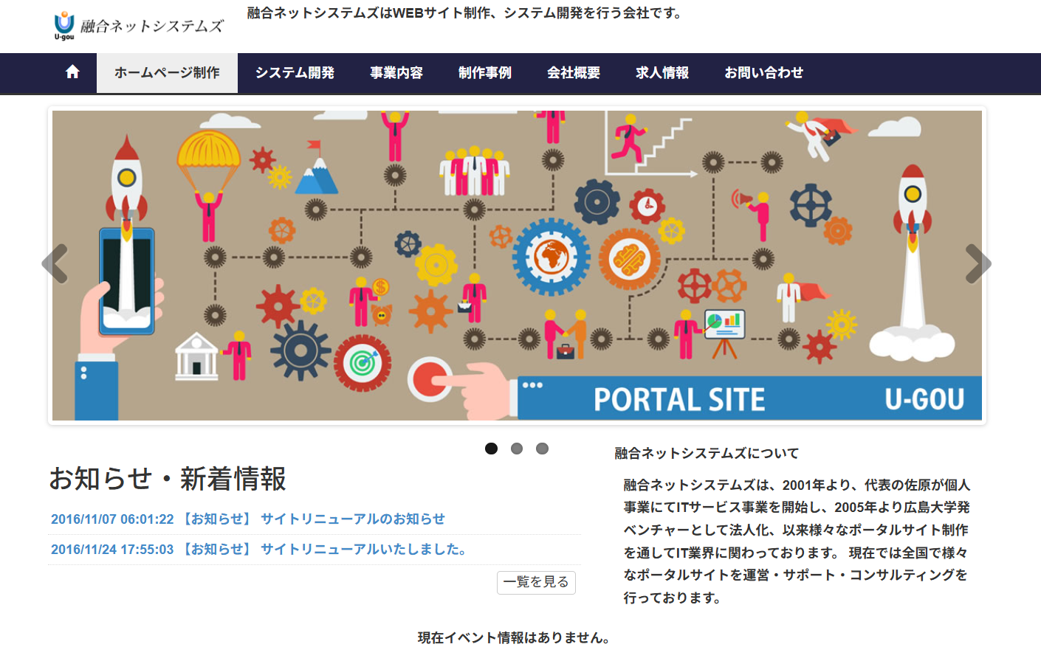Click the 一覧を見る button
The width and height of the screenshot is (1041, 647).
click(x=536, y=582)
